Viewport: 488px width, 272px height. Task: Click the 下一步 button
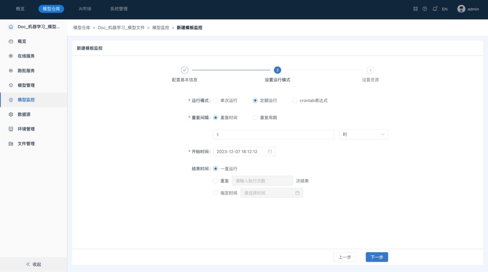click(x=377, y=257)
